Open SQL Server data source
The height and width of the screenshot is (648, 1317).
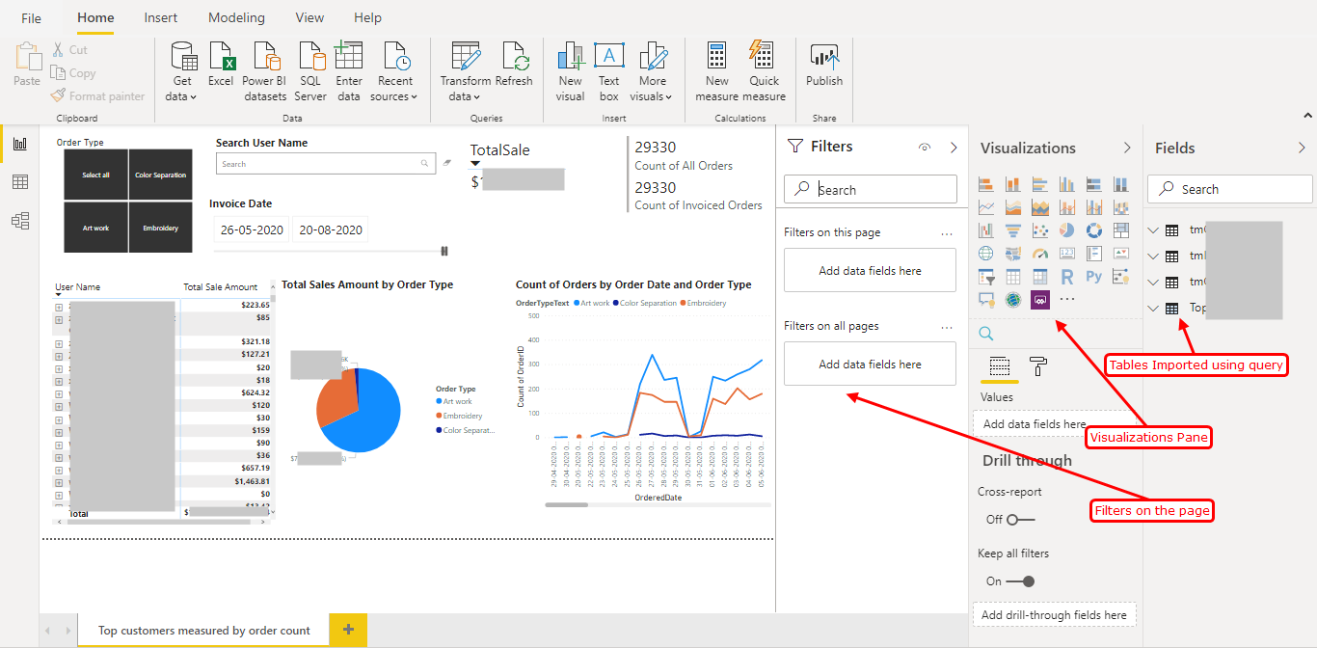pyautogui.click(x=309, y=58)
